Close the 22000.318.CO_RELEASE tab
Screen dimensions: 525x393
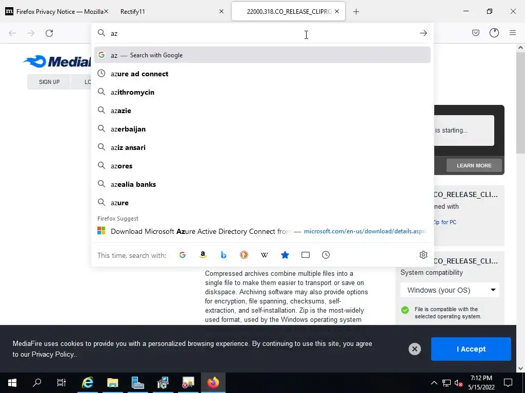click(x=337, y=11)
